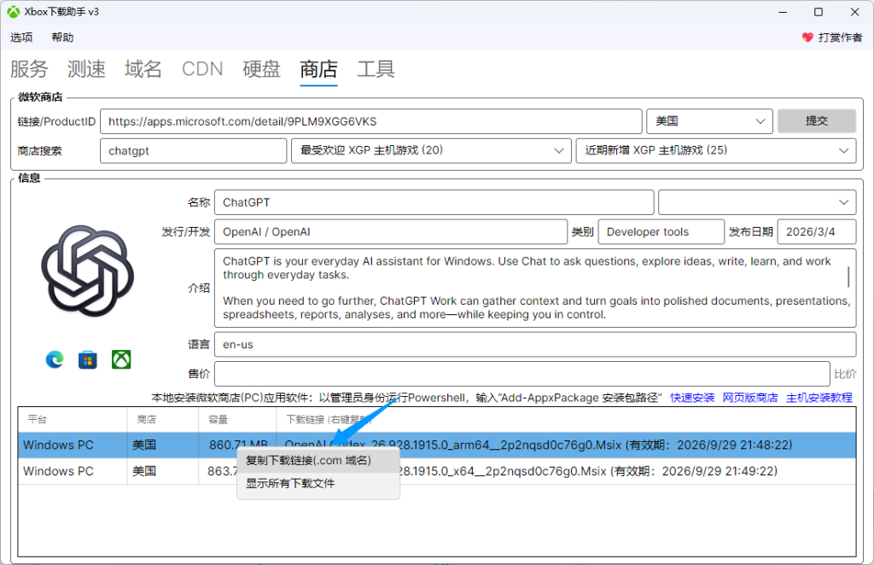This screenshot has width=874, height=565.
Task: Expand 近期新增 XGP 主机游戏 (25) dropdown
Action: click(x=716, y=150)
